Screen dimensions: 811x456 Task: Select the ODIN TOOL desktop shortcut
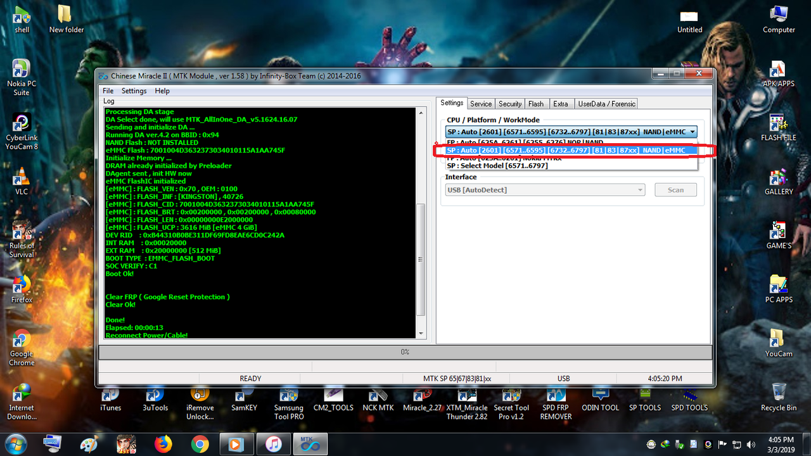coord(601,399)
